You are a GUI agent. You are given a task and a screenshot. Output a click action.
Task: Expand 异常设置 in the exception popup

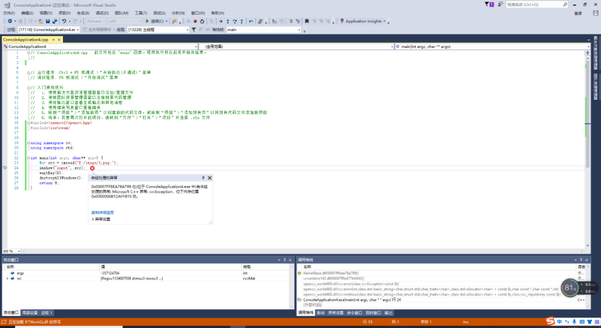point(93,219)
